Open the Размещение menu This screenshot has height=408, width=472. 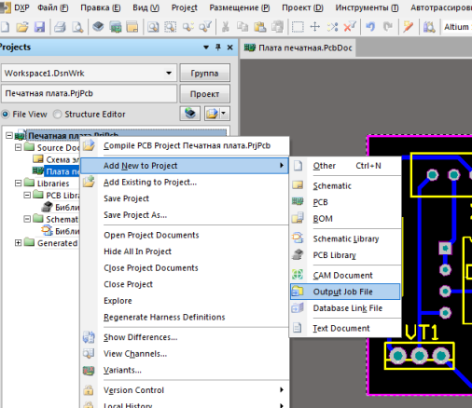coord(240,7)
